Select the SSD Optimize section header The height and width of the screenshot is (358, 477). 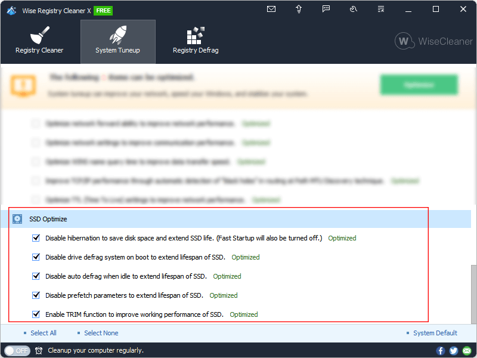pyautogui.click(x=236, y=219)
